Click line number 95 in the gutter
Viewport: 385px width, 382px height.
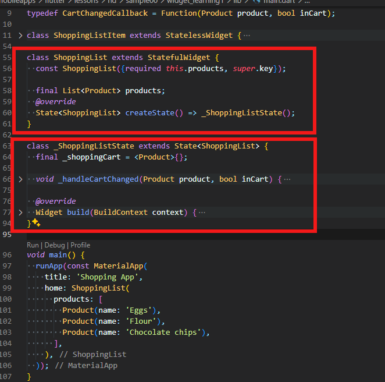(7, 235)
